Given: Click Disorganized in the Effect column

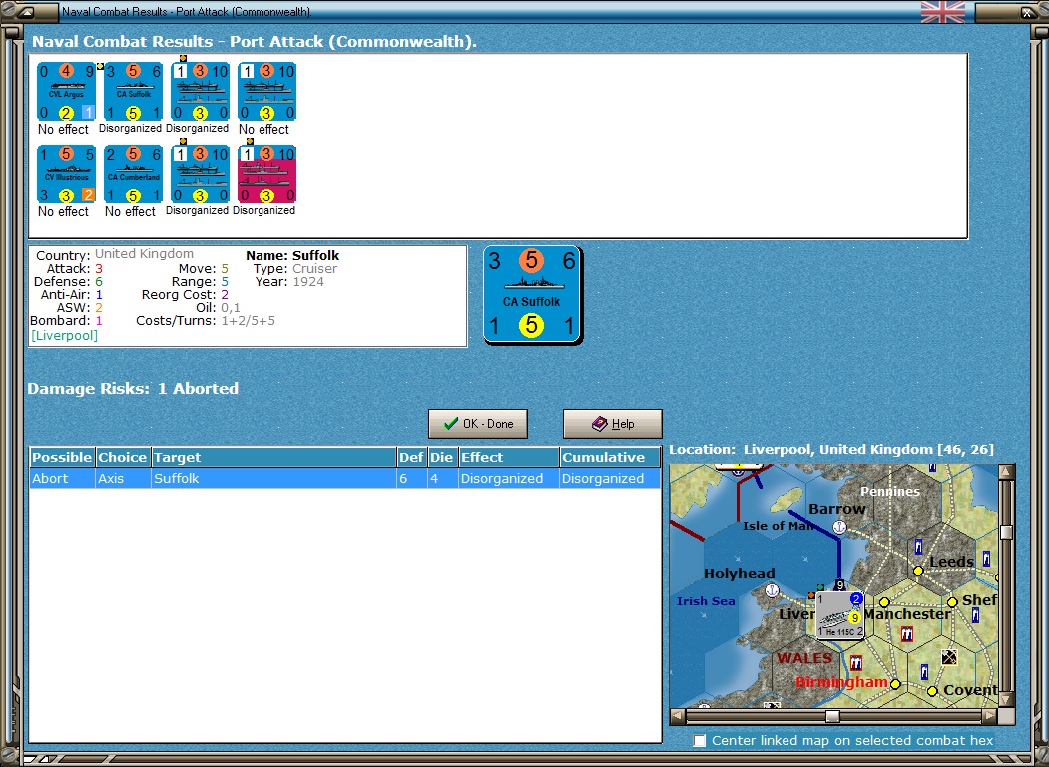Looking at the screenshot, I should click(508, 478).
